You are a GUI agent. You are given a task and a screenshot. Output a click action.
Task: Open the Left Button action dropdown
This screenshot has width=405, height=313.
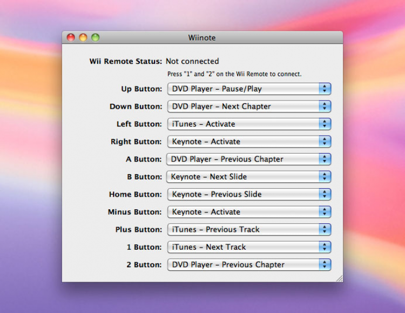[x=249, y=124]
